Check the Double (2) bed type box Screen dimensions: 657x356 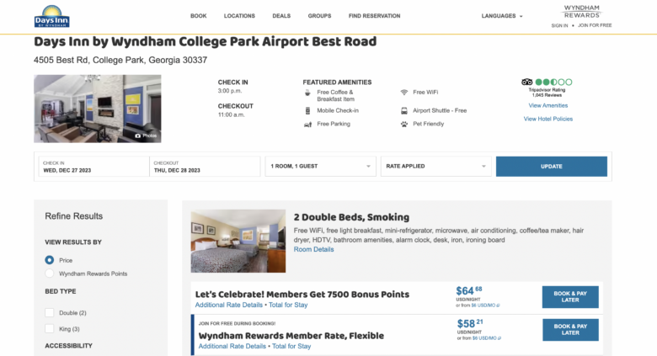coord(50,313)
